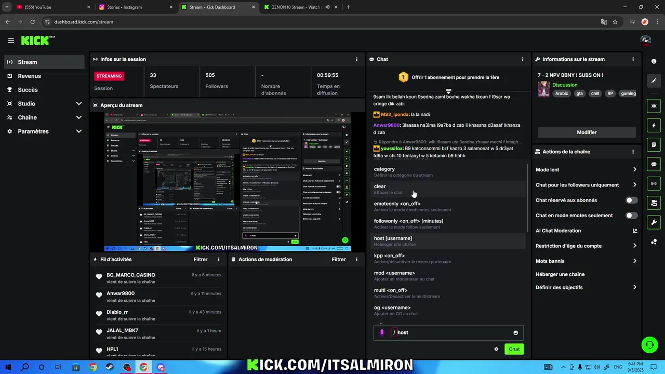Open Restriction d'âge du compte options
This screenshot has width=665, height=374.
pyautogui.click(x=634, y=246)
